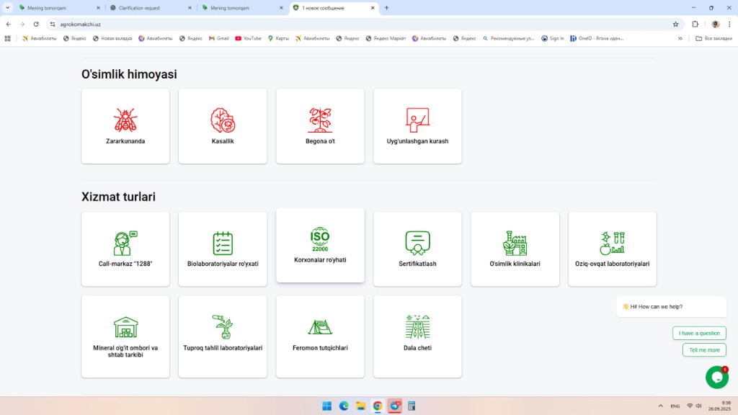
Task: Click the "I have a question" button
Action: 699,333
